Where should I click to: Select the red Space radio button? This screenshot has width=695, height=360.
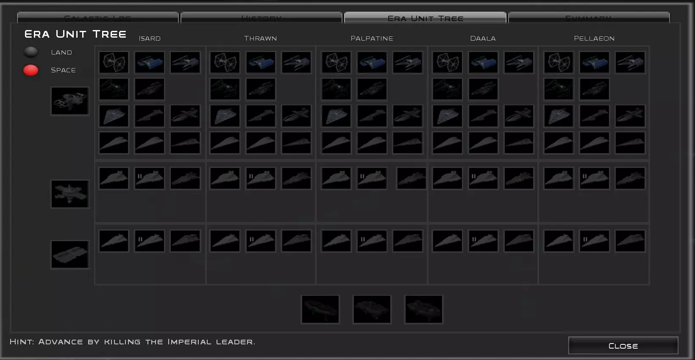point(31,70)
